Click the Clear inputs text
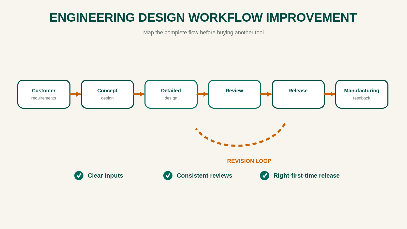This screenshot has height=229, width=407. pos(105,176)
